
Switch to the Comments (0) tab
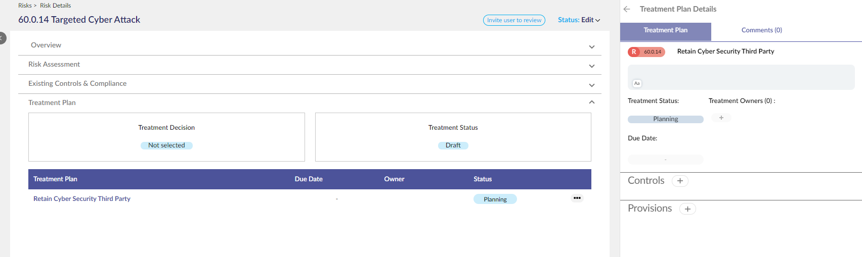[x=761, y=30]
